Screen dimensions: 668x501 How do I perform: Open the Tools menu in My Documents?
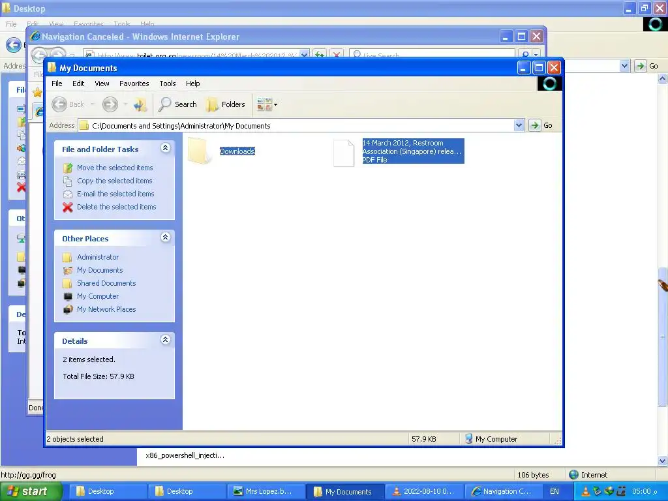[x=168, y=83]
